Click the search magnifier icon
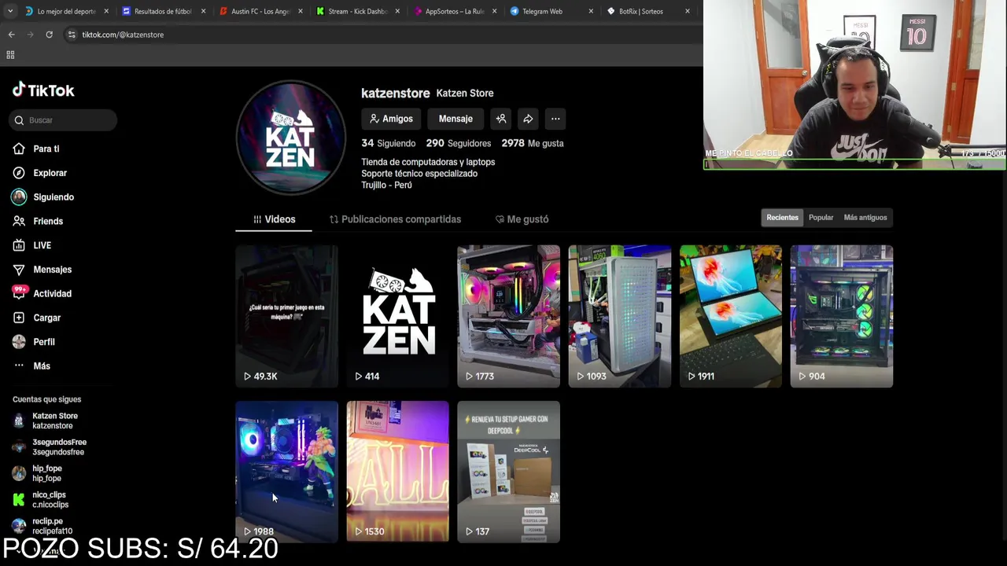 click(19, 120)
